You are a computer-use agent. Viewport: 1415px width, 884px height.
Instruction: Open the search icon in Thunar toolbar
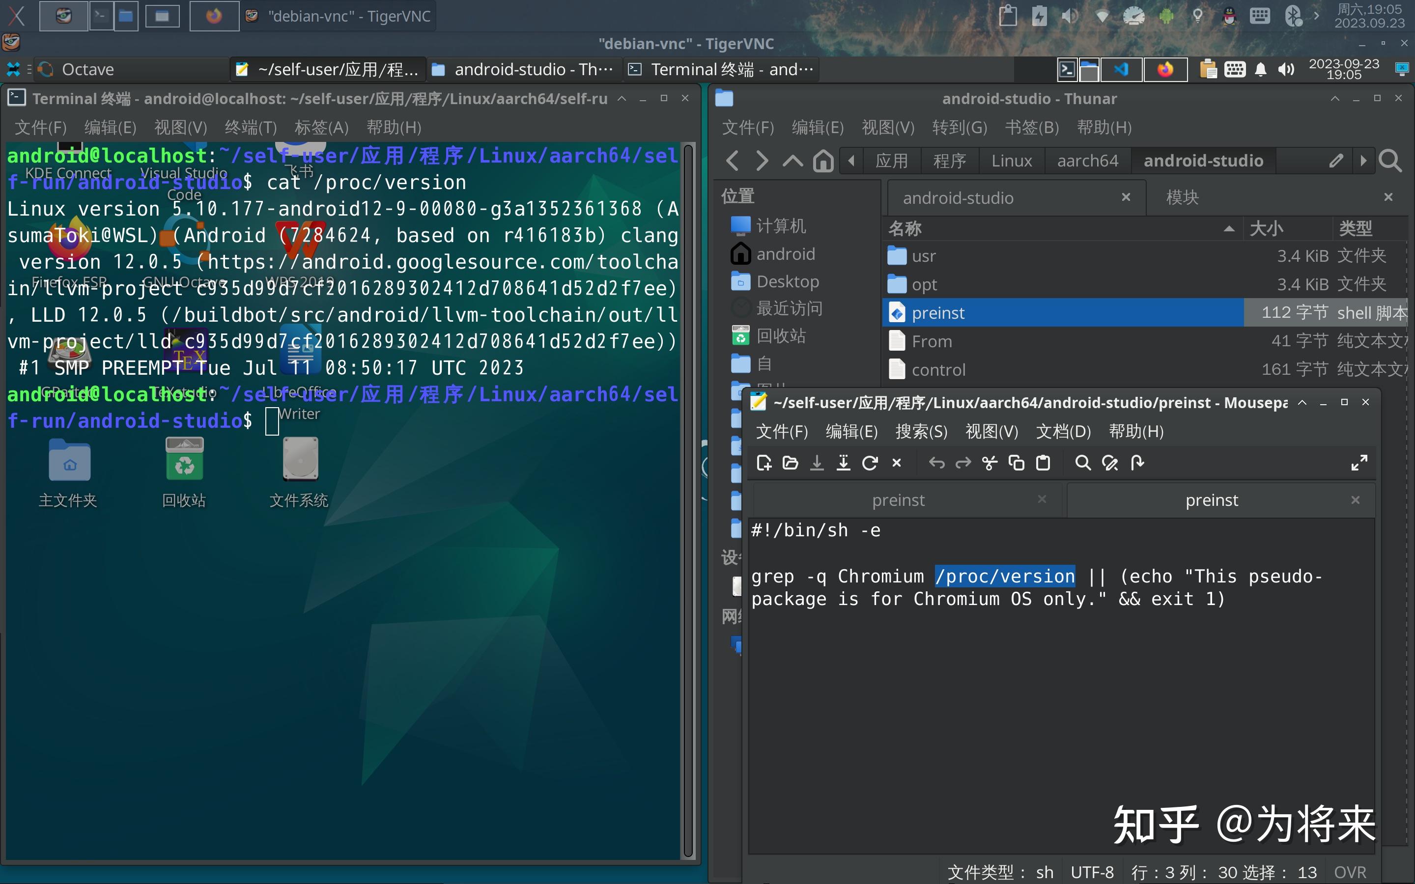pos(1390,160)
